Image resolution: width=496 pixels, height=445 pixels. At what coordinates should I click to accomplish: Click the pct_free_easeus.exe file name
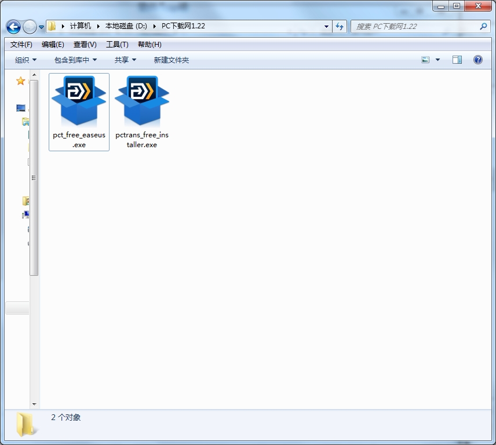[79, 140]
